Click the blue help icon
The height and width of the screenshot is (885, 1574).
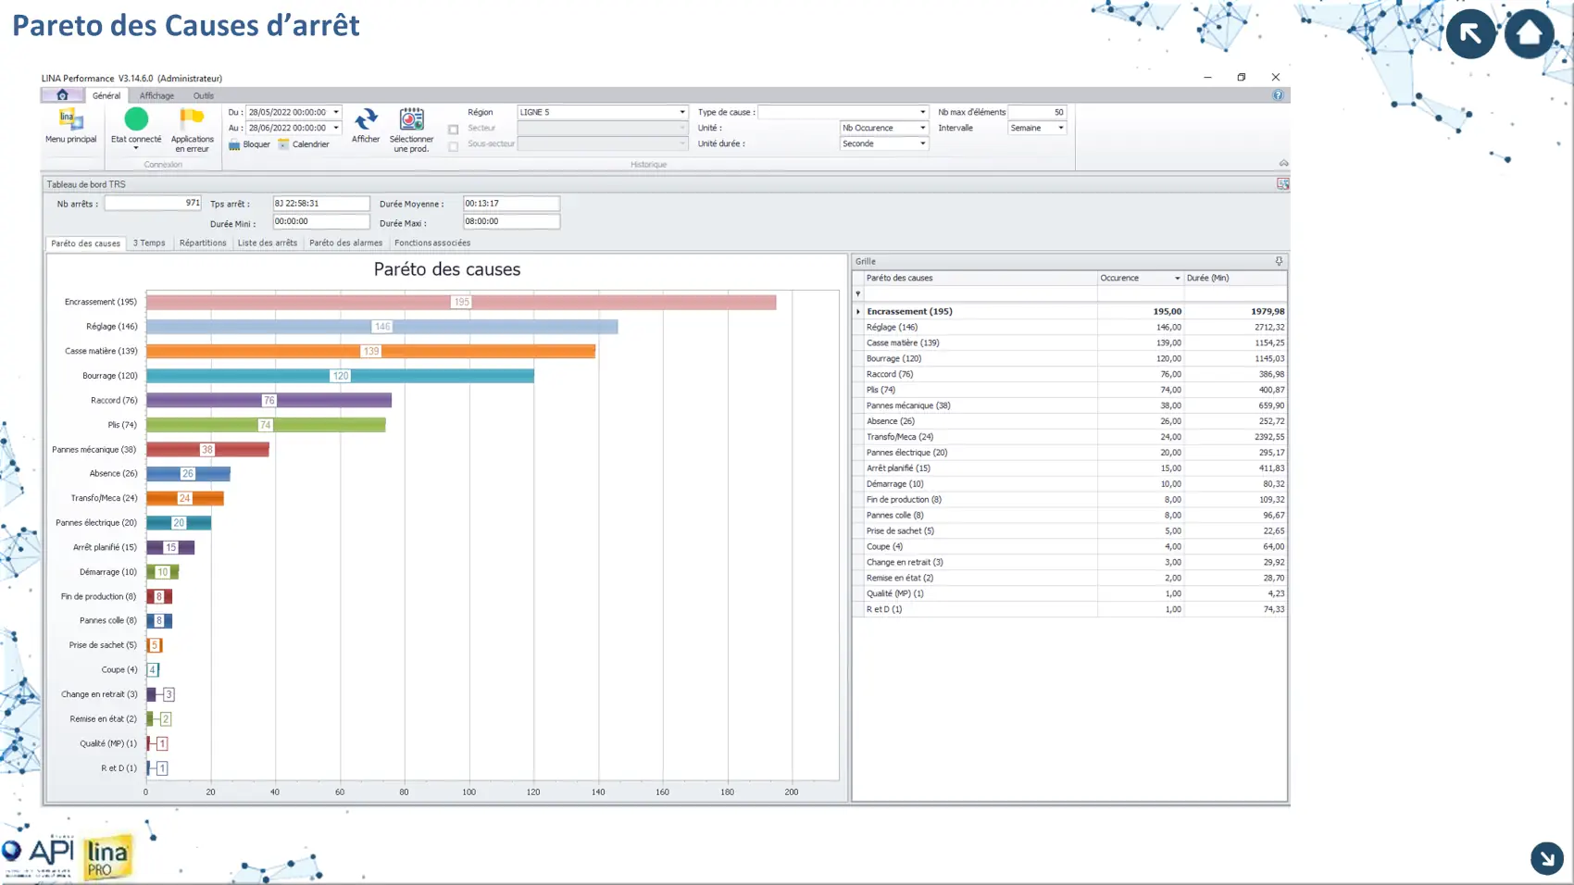pyautogui.click(x=1278, y=95)
